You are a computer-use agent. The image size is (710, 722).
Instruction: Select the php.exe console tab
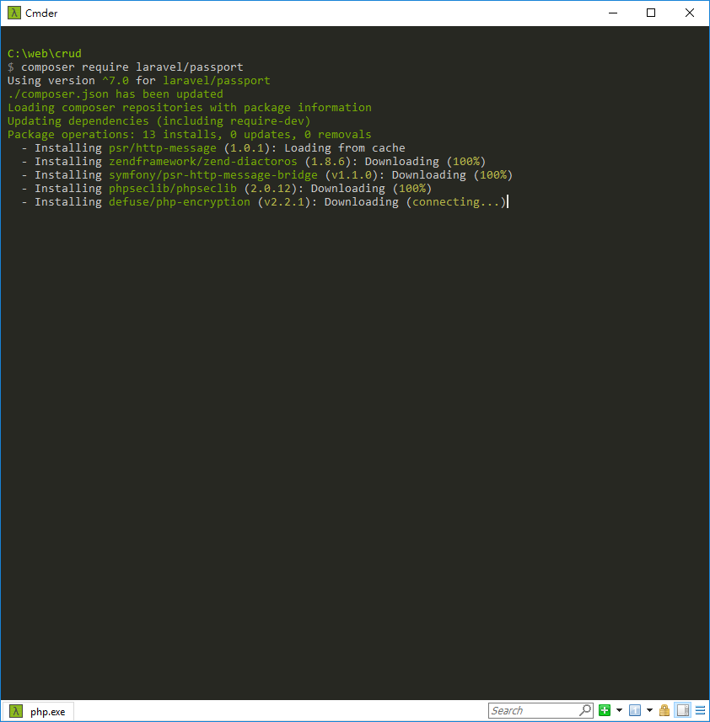pos(39,711)
